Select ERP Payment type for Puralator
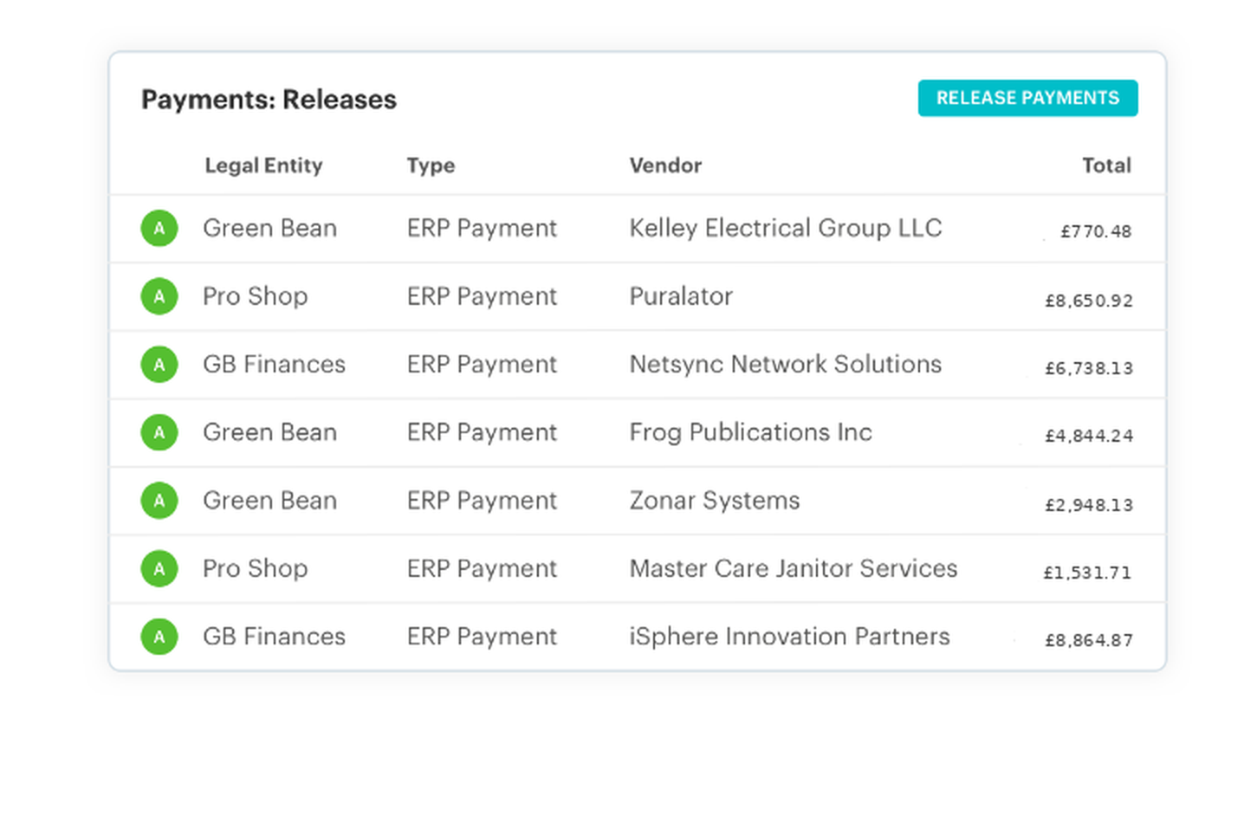Image resolution: width=1244 pixels, height=816 pixels. coord(482,296)
